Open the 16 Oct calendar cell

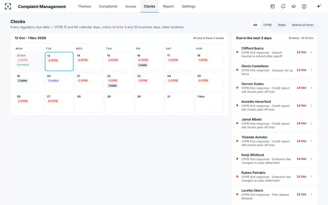pyautogui.click(x=150, y=61)
